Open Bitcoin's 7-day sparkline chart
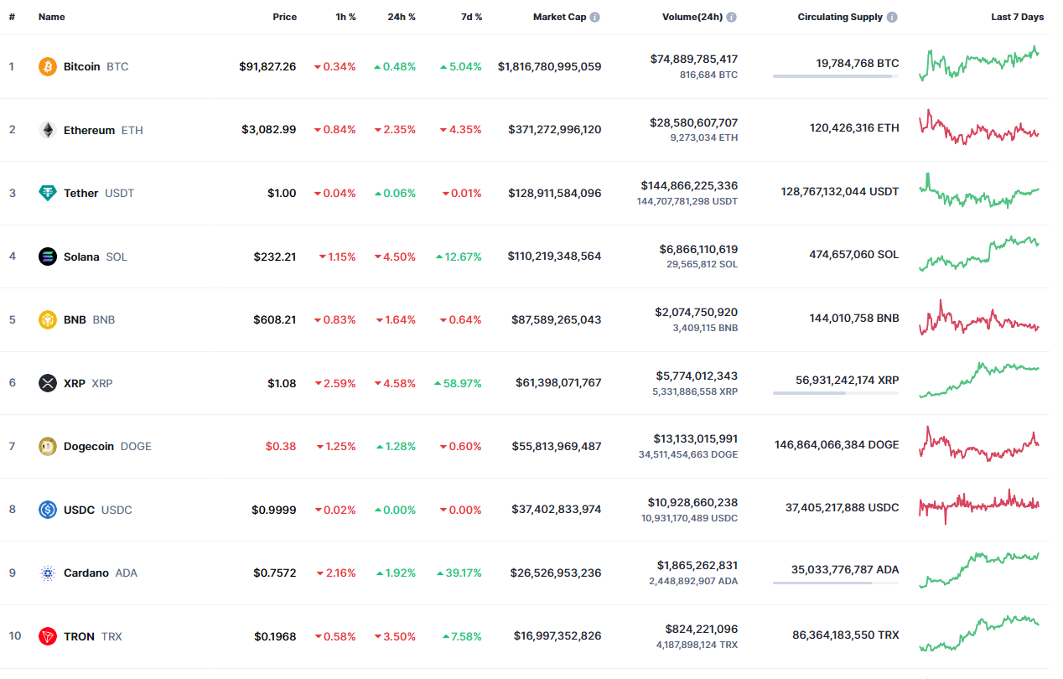The image size is (1063, 679). click(979, 64)
